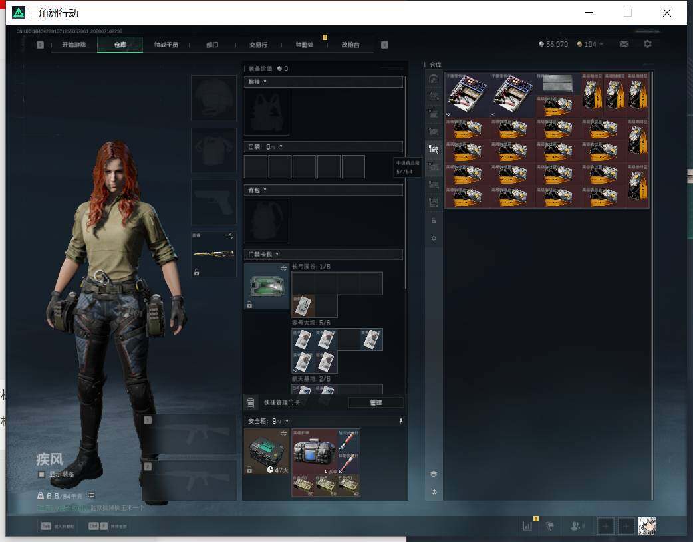This screenshot has height=542, width=693.
Task: Click the empty backpack slot
Action: click(x=267, y=220)
